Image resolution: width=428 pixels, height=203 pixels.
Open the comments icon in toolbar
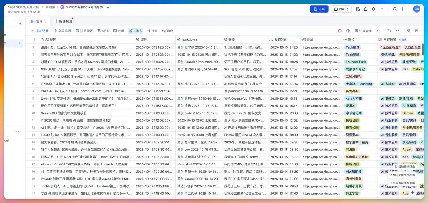417,31
